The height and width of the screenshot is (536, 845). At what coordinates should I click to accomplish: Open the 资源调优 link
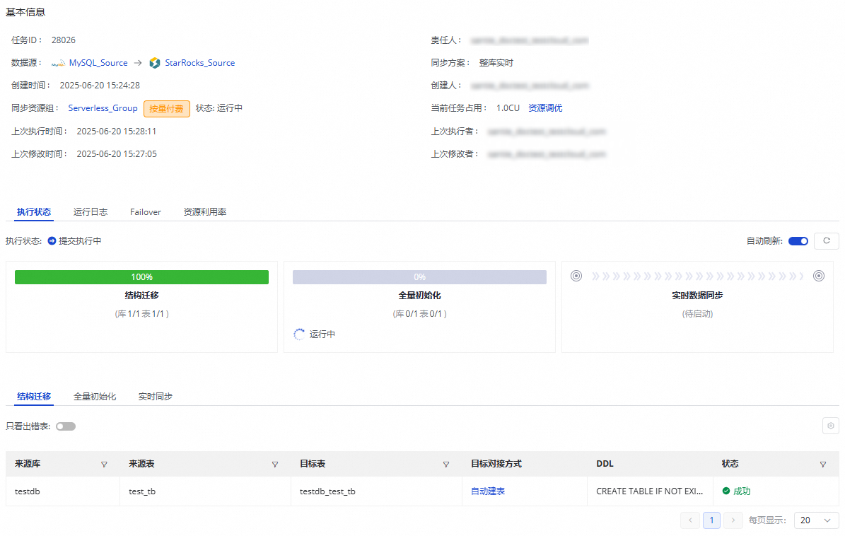545,108
